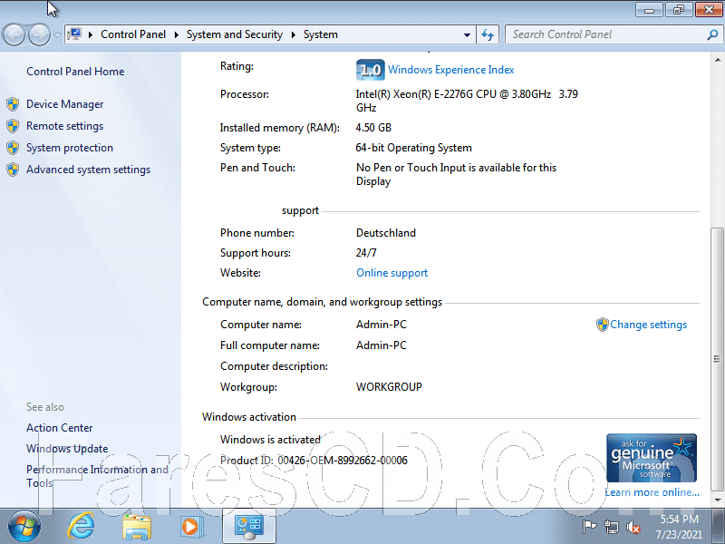725x544 pixels.
Task: Click the vertical scrollbar thumb
Action: (717, 359)
